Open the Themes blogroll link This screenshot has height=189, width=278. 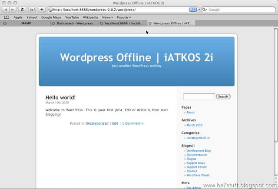point(192,171)
